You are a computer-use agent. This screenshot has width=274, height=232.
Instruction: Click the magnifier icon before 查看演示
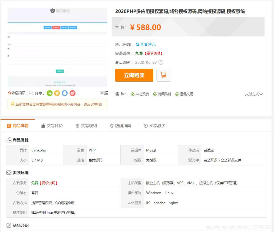(x=137, y=44)
